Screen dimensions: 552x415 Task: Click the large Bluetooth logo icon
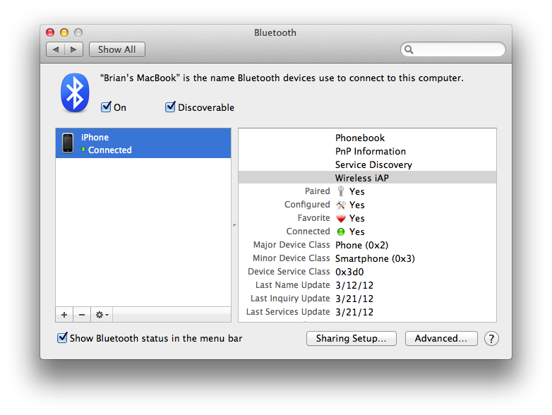point(76,92)
